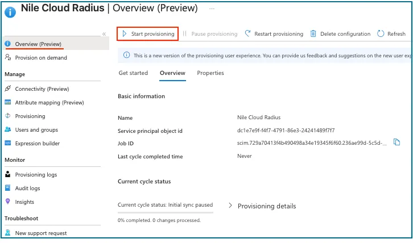Click the Audit logs book icon
The height and width of the screenshot is (243, 413).
click(x=8, y=188)
